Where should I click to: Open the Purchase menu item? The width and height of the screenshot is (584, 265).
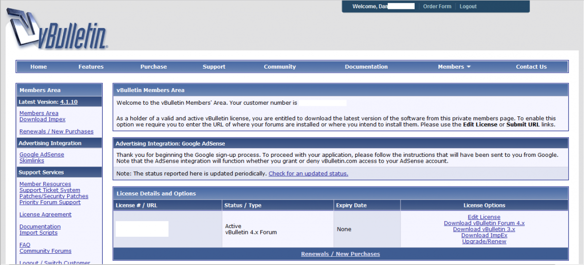[154, 67]
